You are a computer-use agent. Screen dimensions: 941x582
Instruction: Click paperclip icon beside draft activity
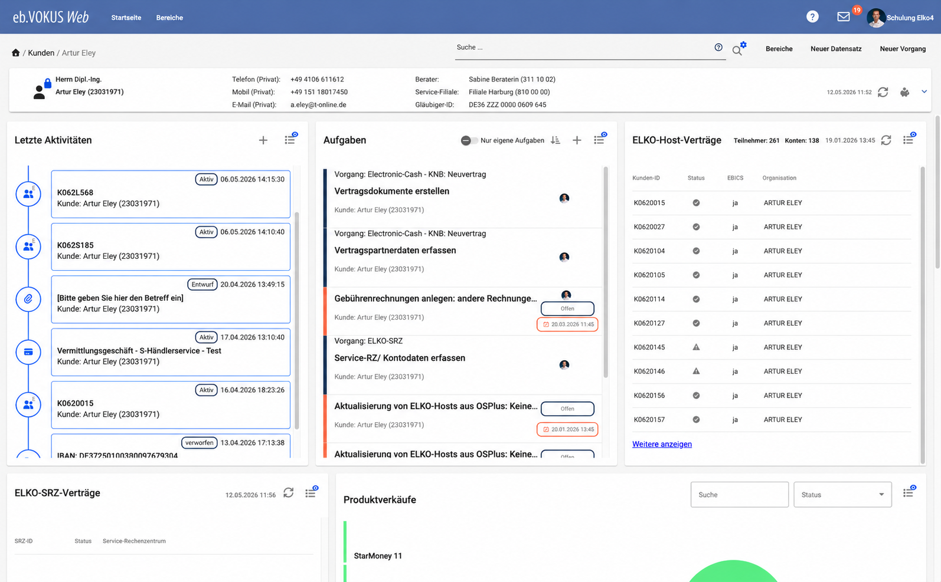pos(28,299)
